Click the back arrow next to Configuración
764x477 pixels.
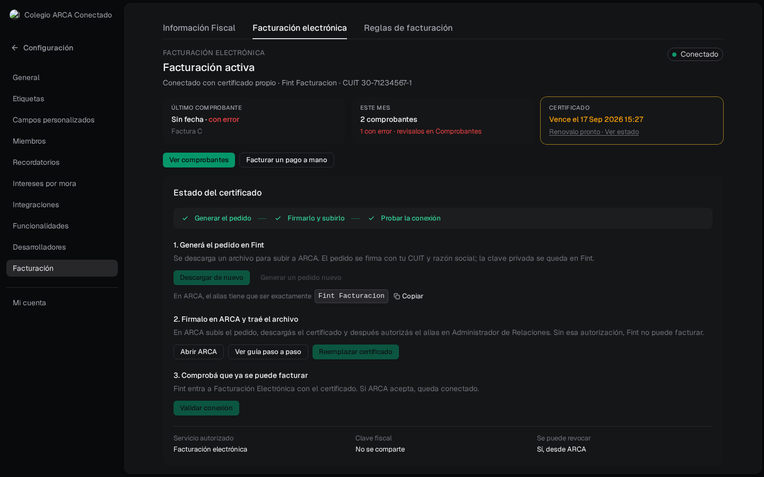click(x=15, y=48)
